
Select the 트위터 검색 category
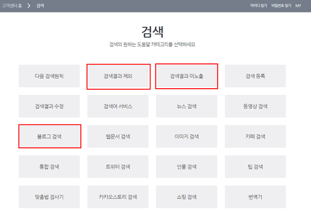point(118,166)
